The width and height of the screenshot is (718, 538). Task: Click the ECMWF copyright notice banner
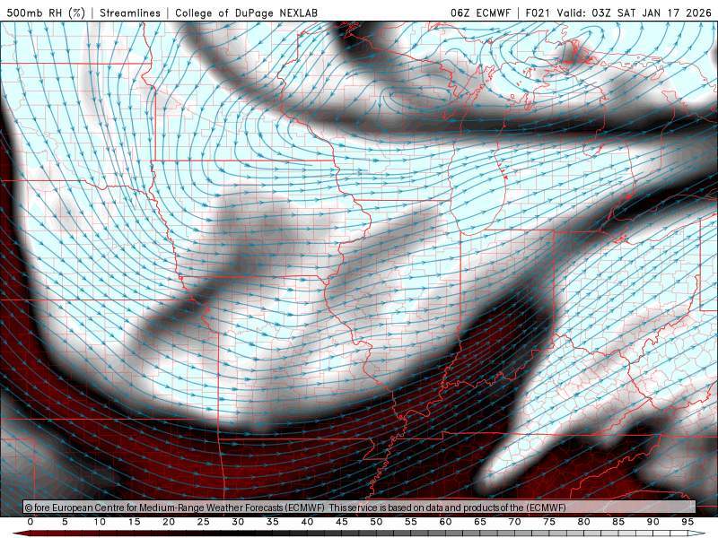[x=359, y=508]
